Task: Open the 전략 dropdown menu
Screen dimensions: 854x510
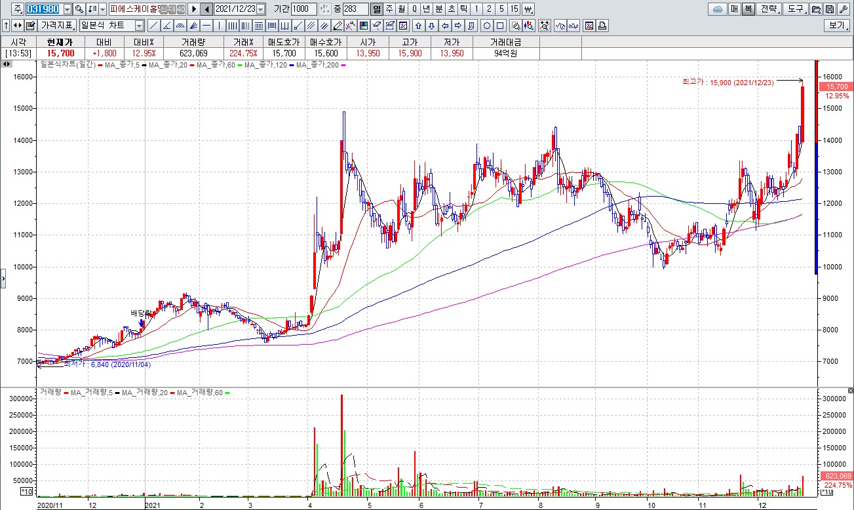Action: [769, 9]
